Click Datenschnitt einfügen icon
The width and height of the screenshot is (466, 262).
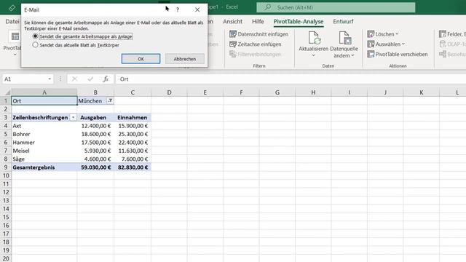[x=233, y=34]
